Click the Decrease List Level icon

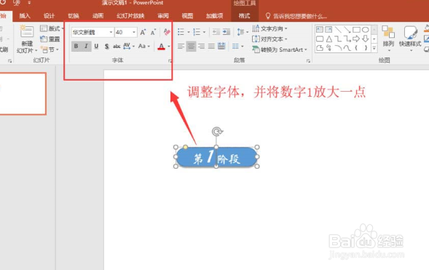pos(216,32)
